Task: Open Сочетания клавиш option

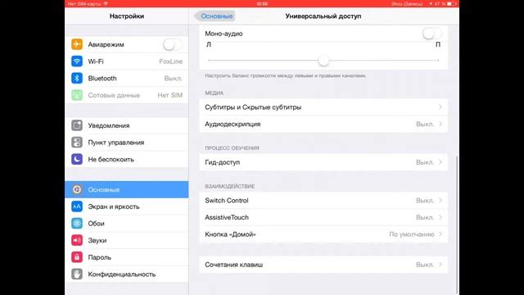Action: (323, 265)
